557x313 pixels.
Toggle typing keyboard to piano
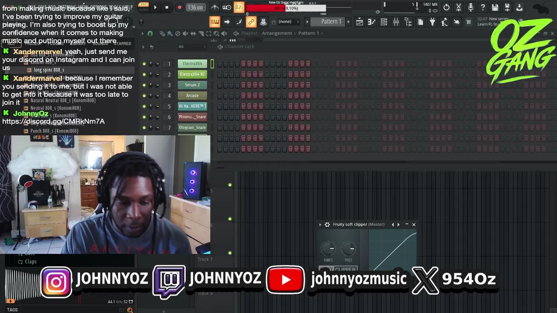(x=215, y=22)
